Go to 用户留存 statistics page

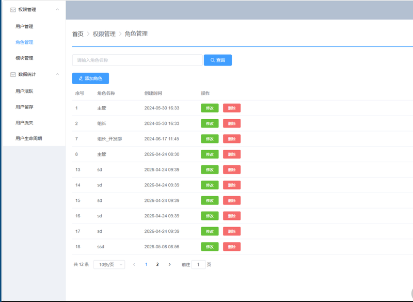[x=24, y=107]
